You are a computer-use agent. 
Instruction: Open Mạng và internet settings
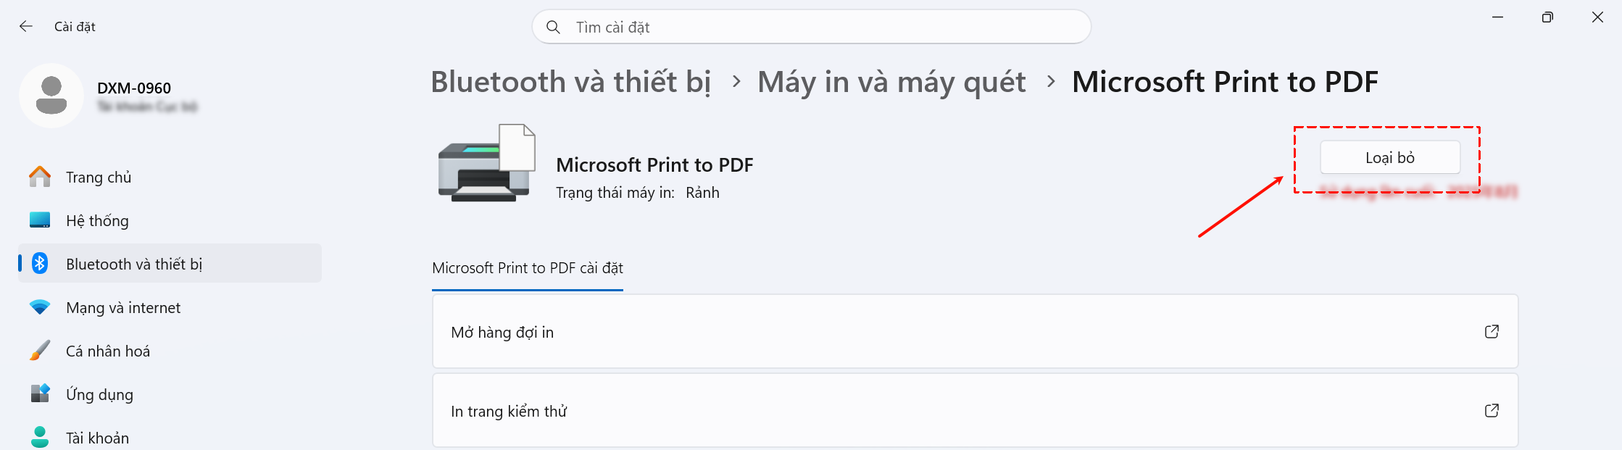(123, 308)
